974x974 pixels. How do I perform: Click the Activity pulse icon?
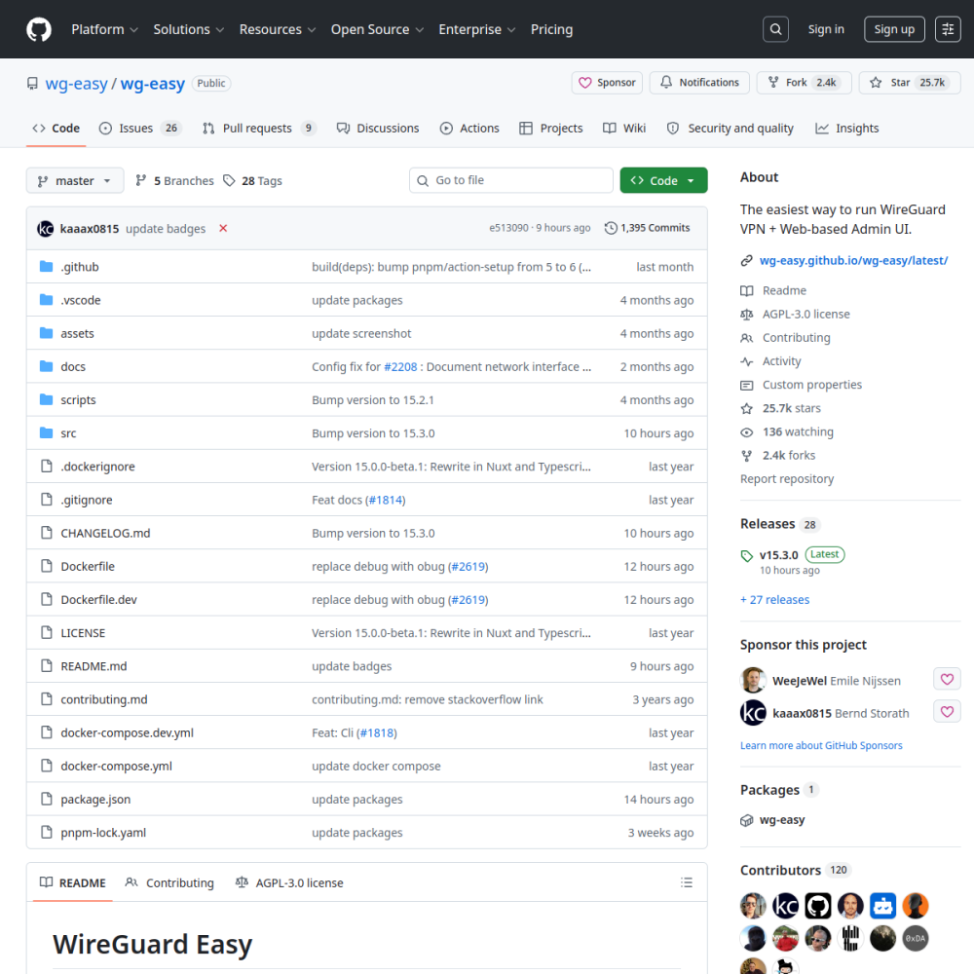tap(747, 361)
